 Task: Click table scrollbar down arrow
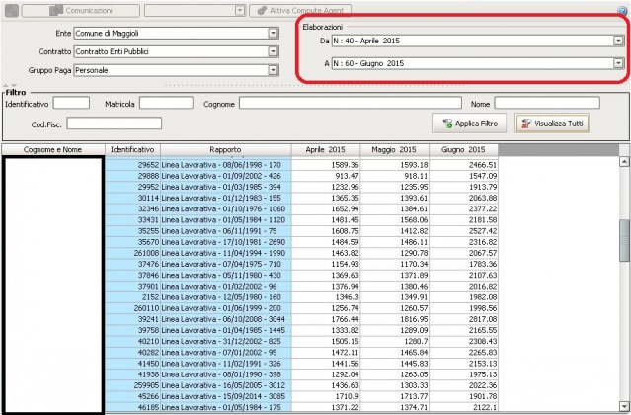(624, 406)
